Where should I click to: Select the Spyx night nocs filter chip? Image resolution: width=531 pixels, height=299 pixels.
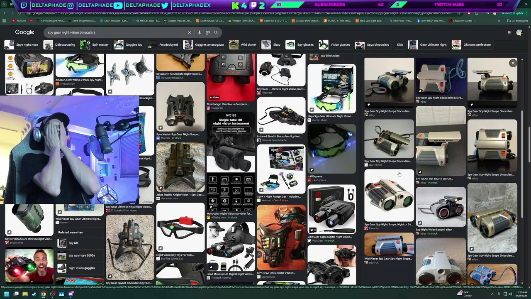[x=22, y=44]
